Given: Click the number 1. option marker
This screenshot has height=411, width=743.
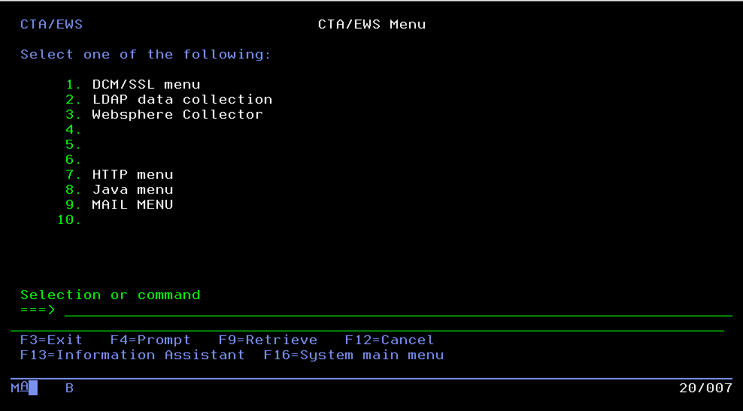Looking at the screenshot, I should 74,85.
